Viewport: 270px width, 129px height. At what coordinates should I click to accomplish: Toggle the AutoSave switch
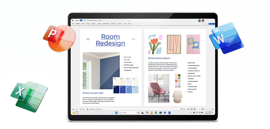pyautogui.click(x=81, y=21)
